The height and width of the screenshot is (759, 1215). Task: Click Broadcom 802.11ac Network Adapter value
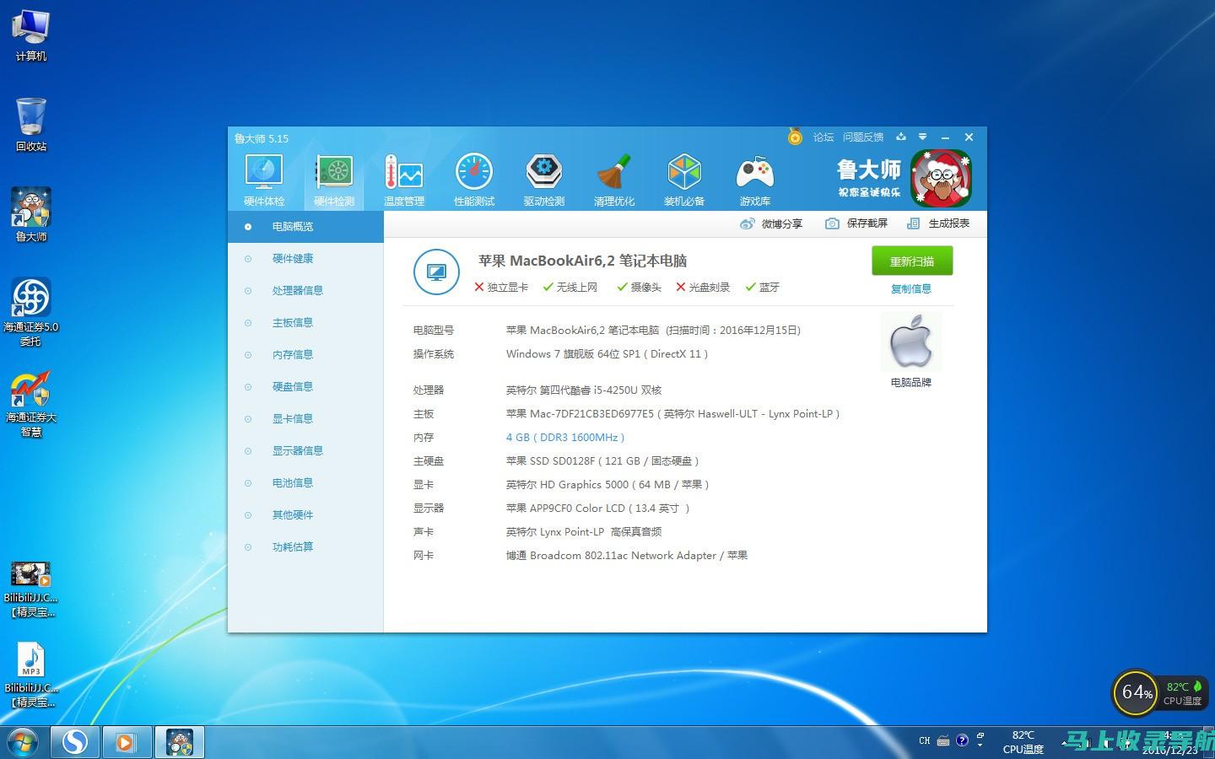627,555
